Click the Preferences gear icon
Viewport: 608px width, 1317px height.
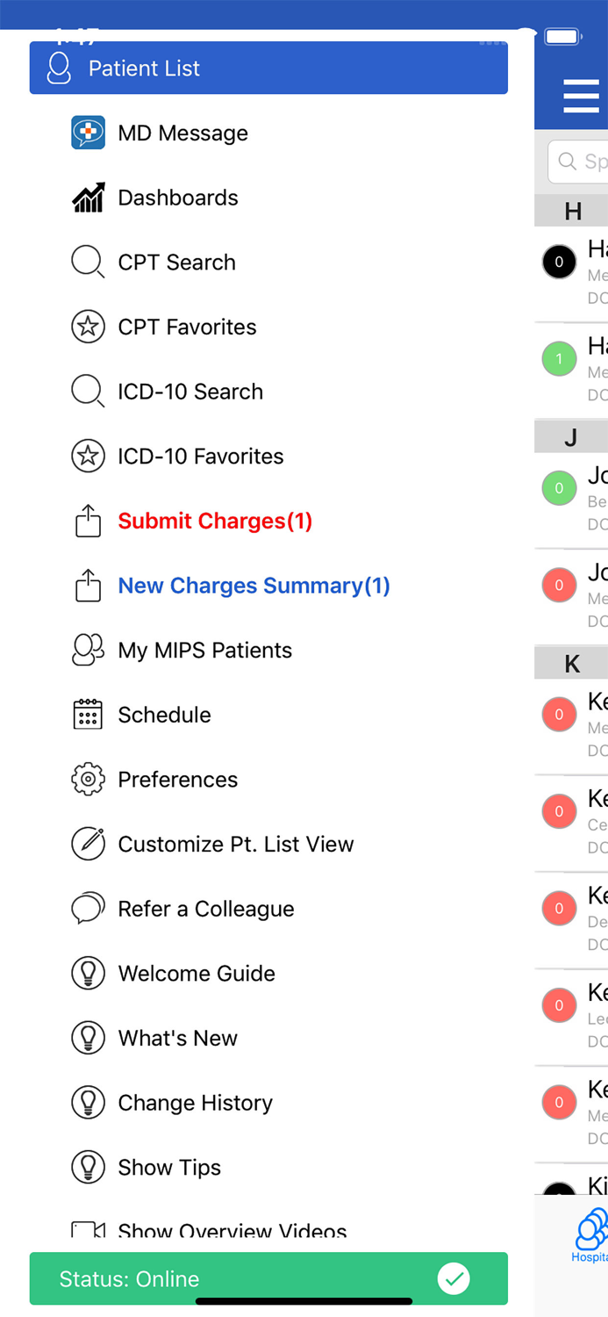point(88,779)
